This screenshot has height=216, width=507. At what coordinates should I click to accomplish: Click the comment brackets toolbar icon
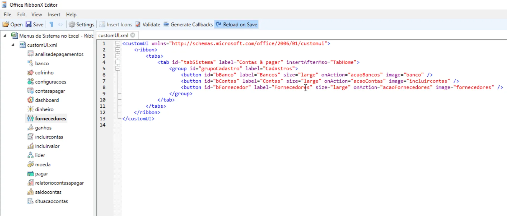tap(60, 25)
